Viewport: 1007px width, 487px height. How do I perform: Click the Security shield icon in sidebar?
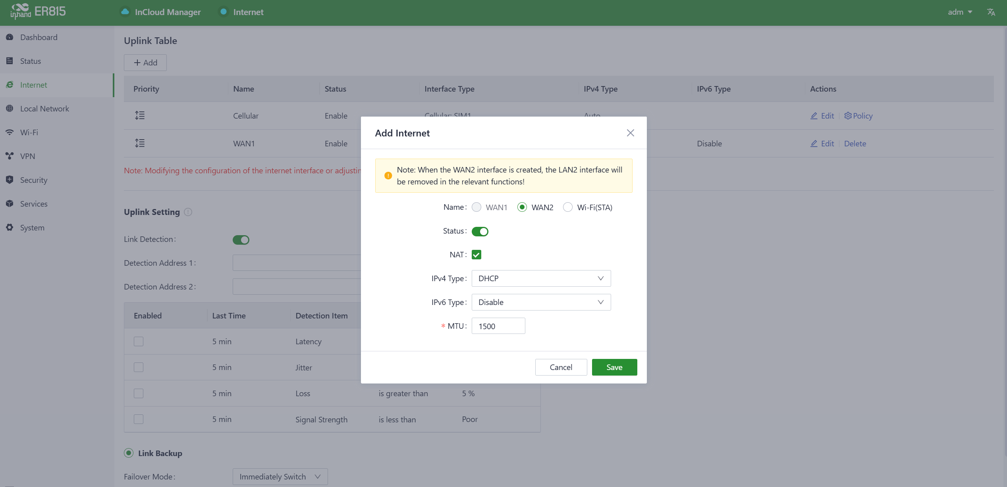[x=10, y=180]
